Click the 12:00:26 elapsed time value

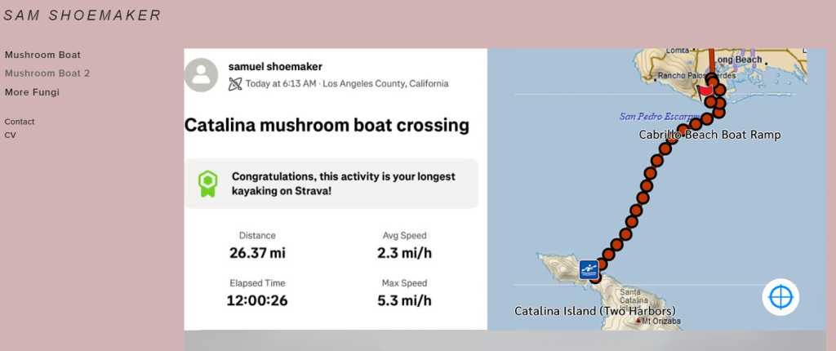tap(257, 300)
